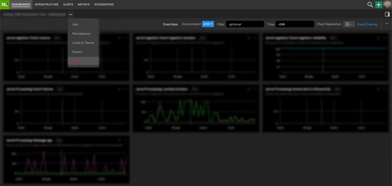Navigate to the Integrations tab
Viewport: 392px width, 186px height.
tap(104, 5)
